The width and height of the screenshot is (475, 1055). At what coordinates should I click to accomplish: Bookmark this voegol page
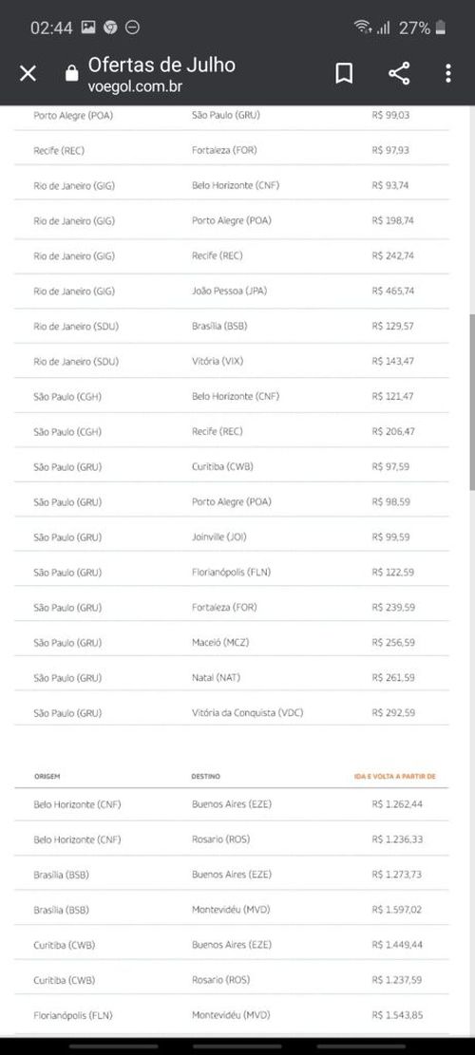tap(344, 73)
